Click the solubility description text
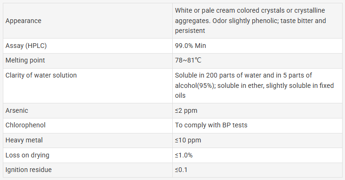This screenshot has height=180, width=345. (254, 85)
